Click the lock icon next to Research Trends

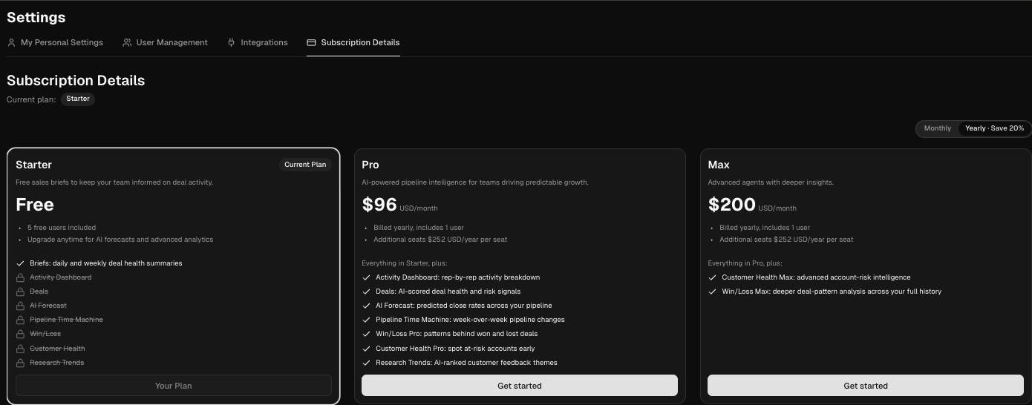21,363
